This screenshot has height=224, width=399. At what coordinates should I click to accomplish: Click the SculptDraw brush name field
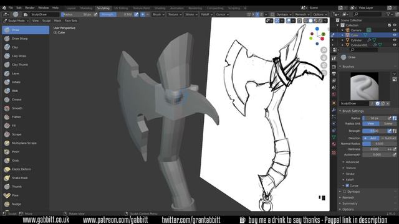pos(354,103)
